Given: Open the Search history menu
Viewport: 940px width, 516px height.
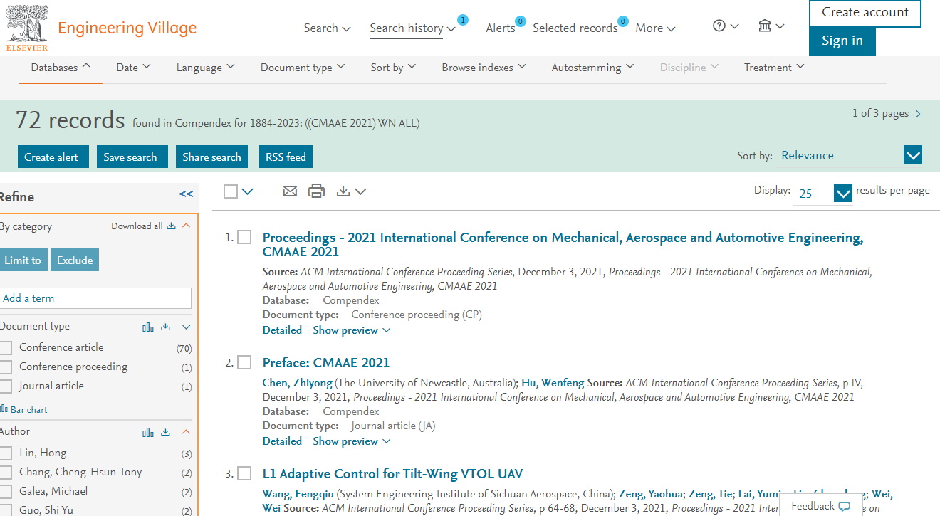Looking at the screenshot, I should 412,28.
